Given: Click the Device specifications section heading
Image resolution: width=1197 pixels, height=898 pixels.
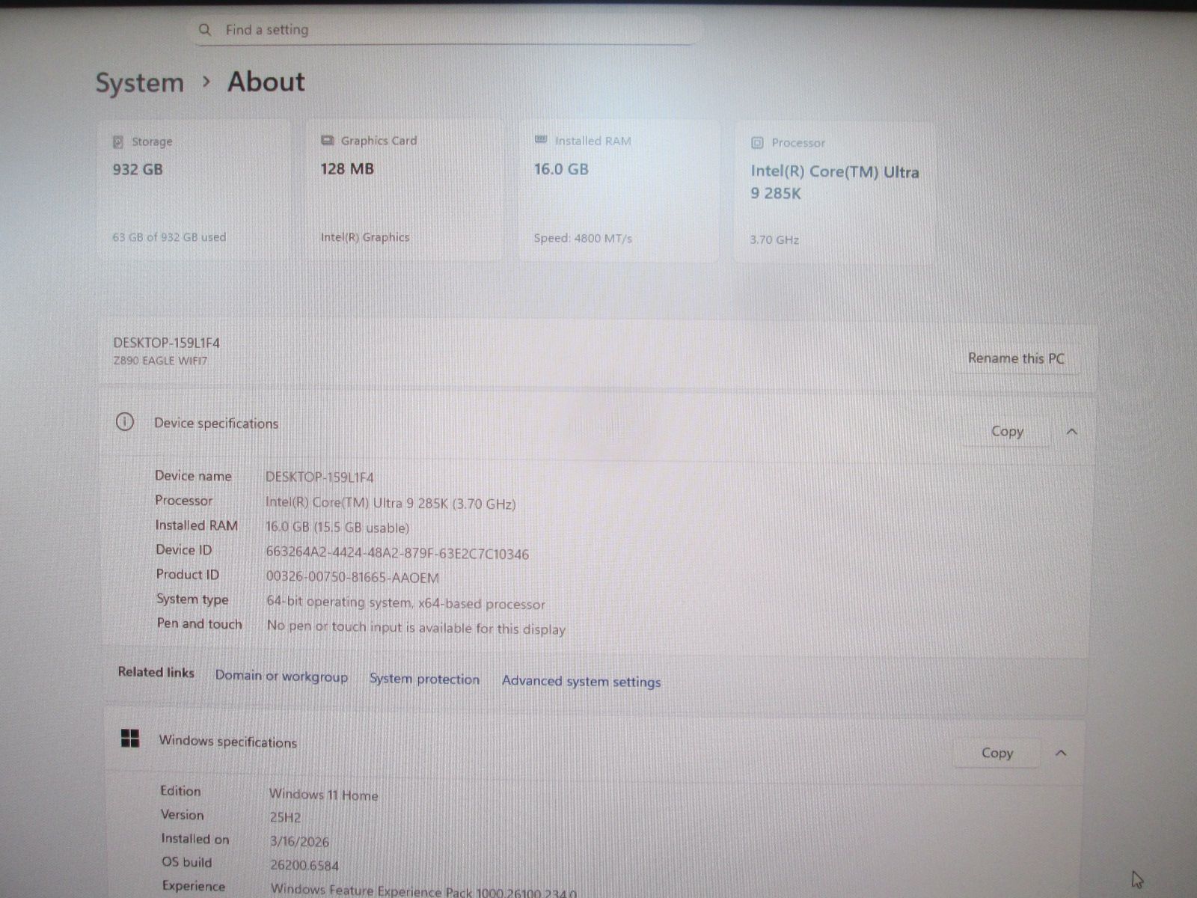Looking at the screenshot, I should click(x=216, y=423).
